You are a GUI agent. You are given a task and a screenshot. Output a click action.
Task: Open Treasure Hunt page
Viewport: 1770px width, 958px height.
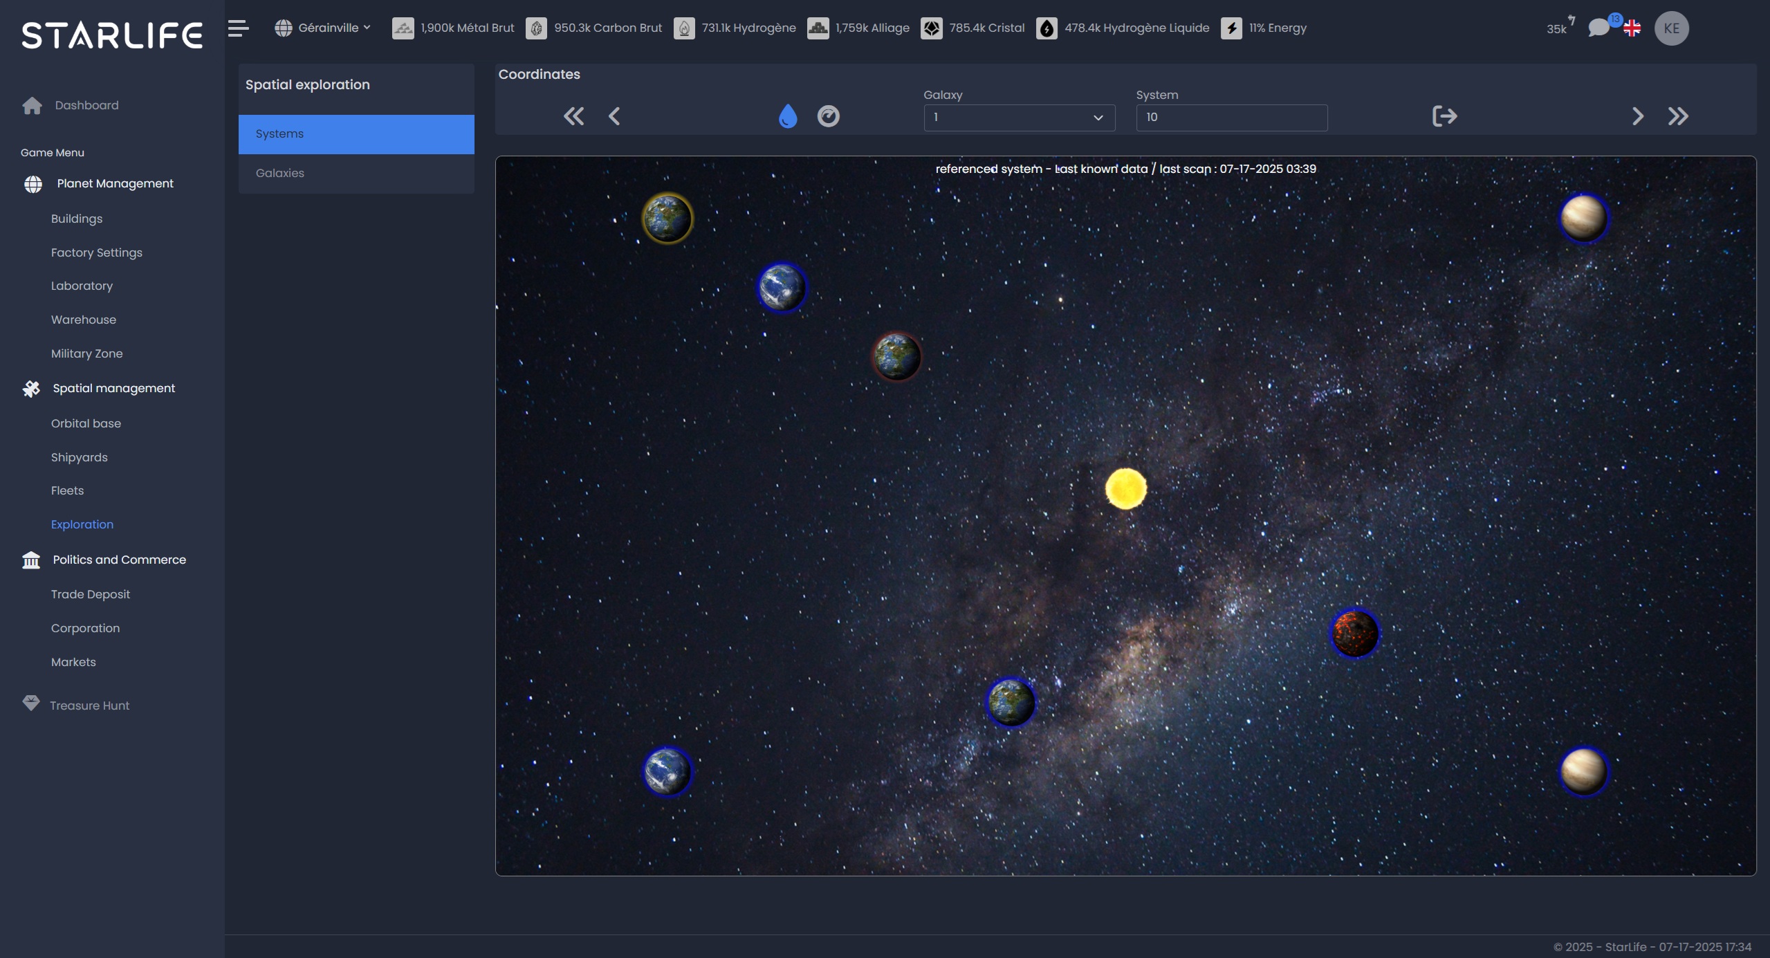(89, 706)
